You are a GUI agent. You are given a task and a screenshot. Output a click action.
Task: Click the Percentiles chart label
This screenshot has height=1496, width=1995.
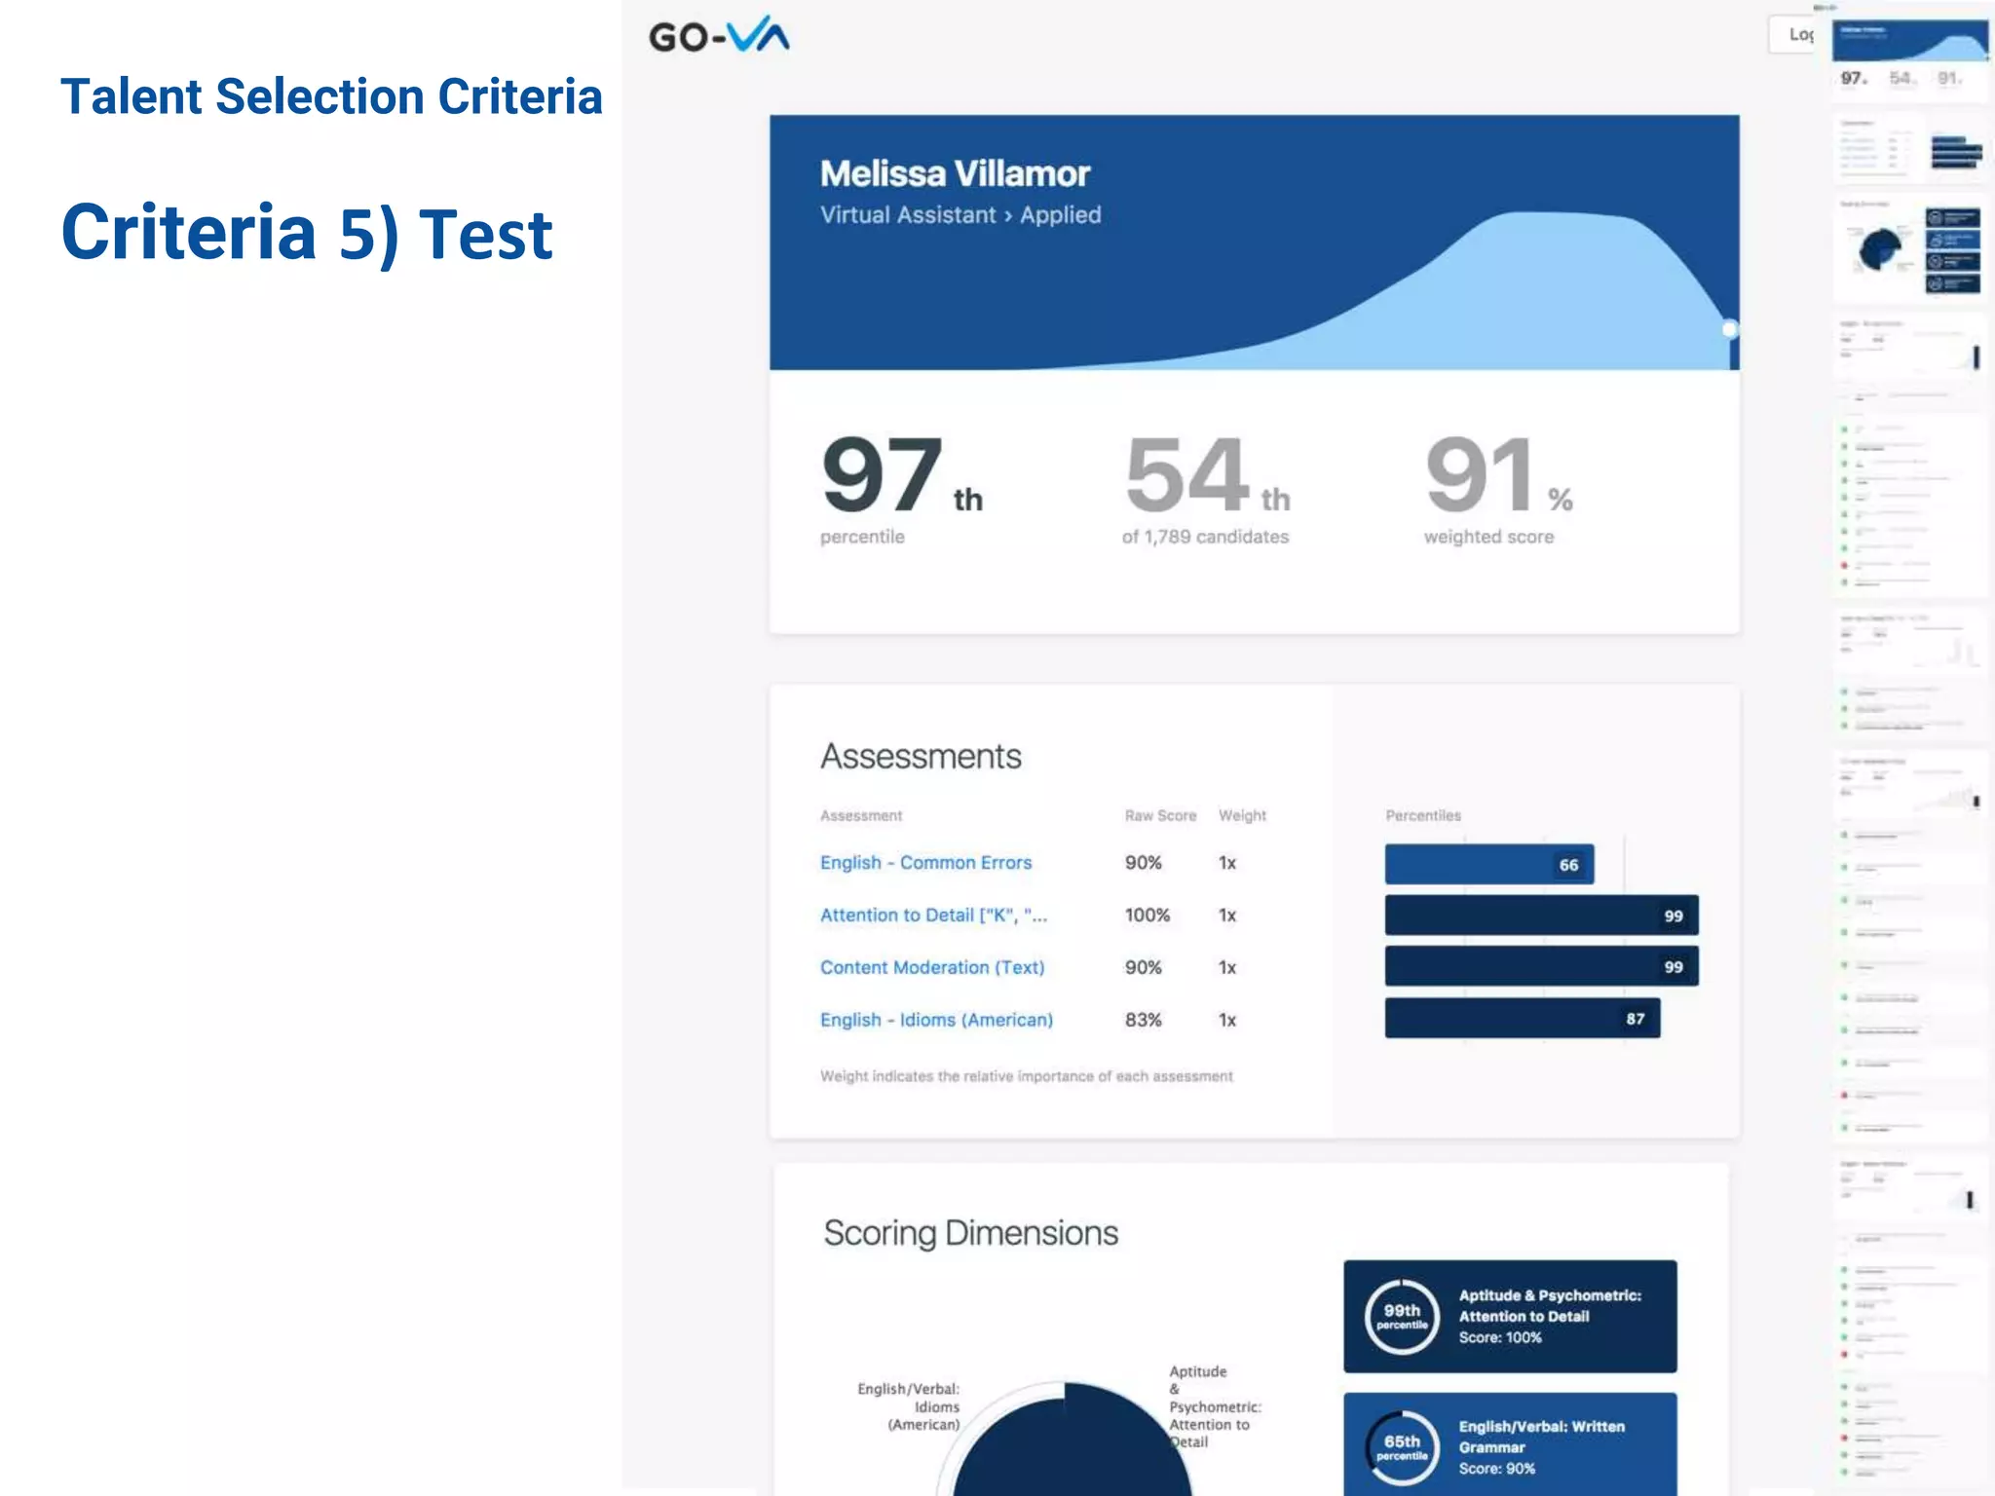(1423, 815)
